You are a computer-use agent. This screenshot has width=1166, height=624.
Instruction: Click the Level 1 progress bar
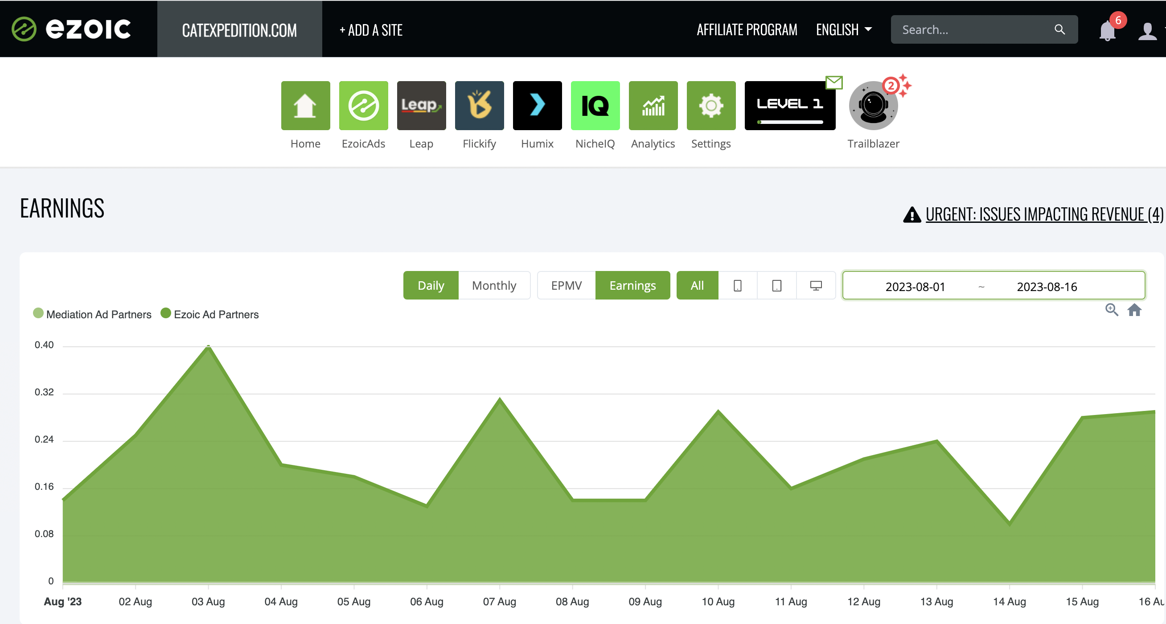790,122
